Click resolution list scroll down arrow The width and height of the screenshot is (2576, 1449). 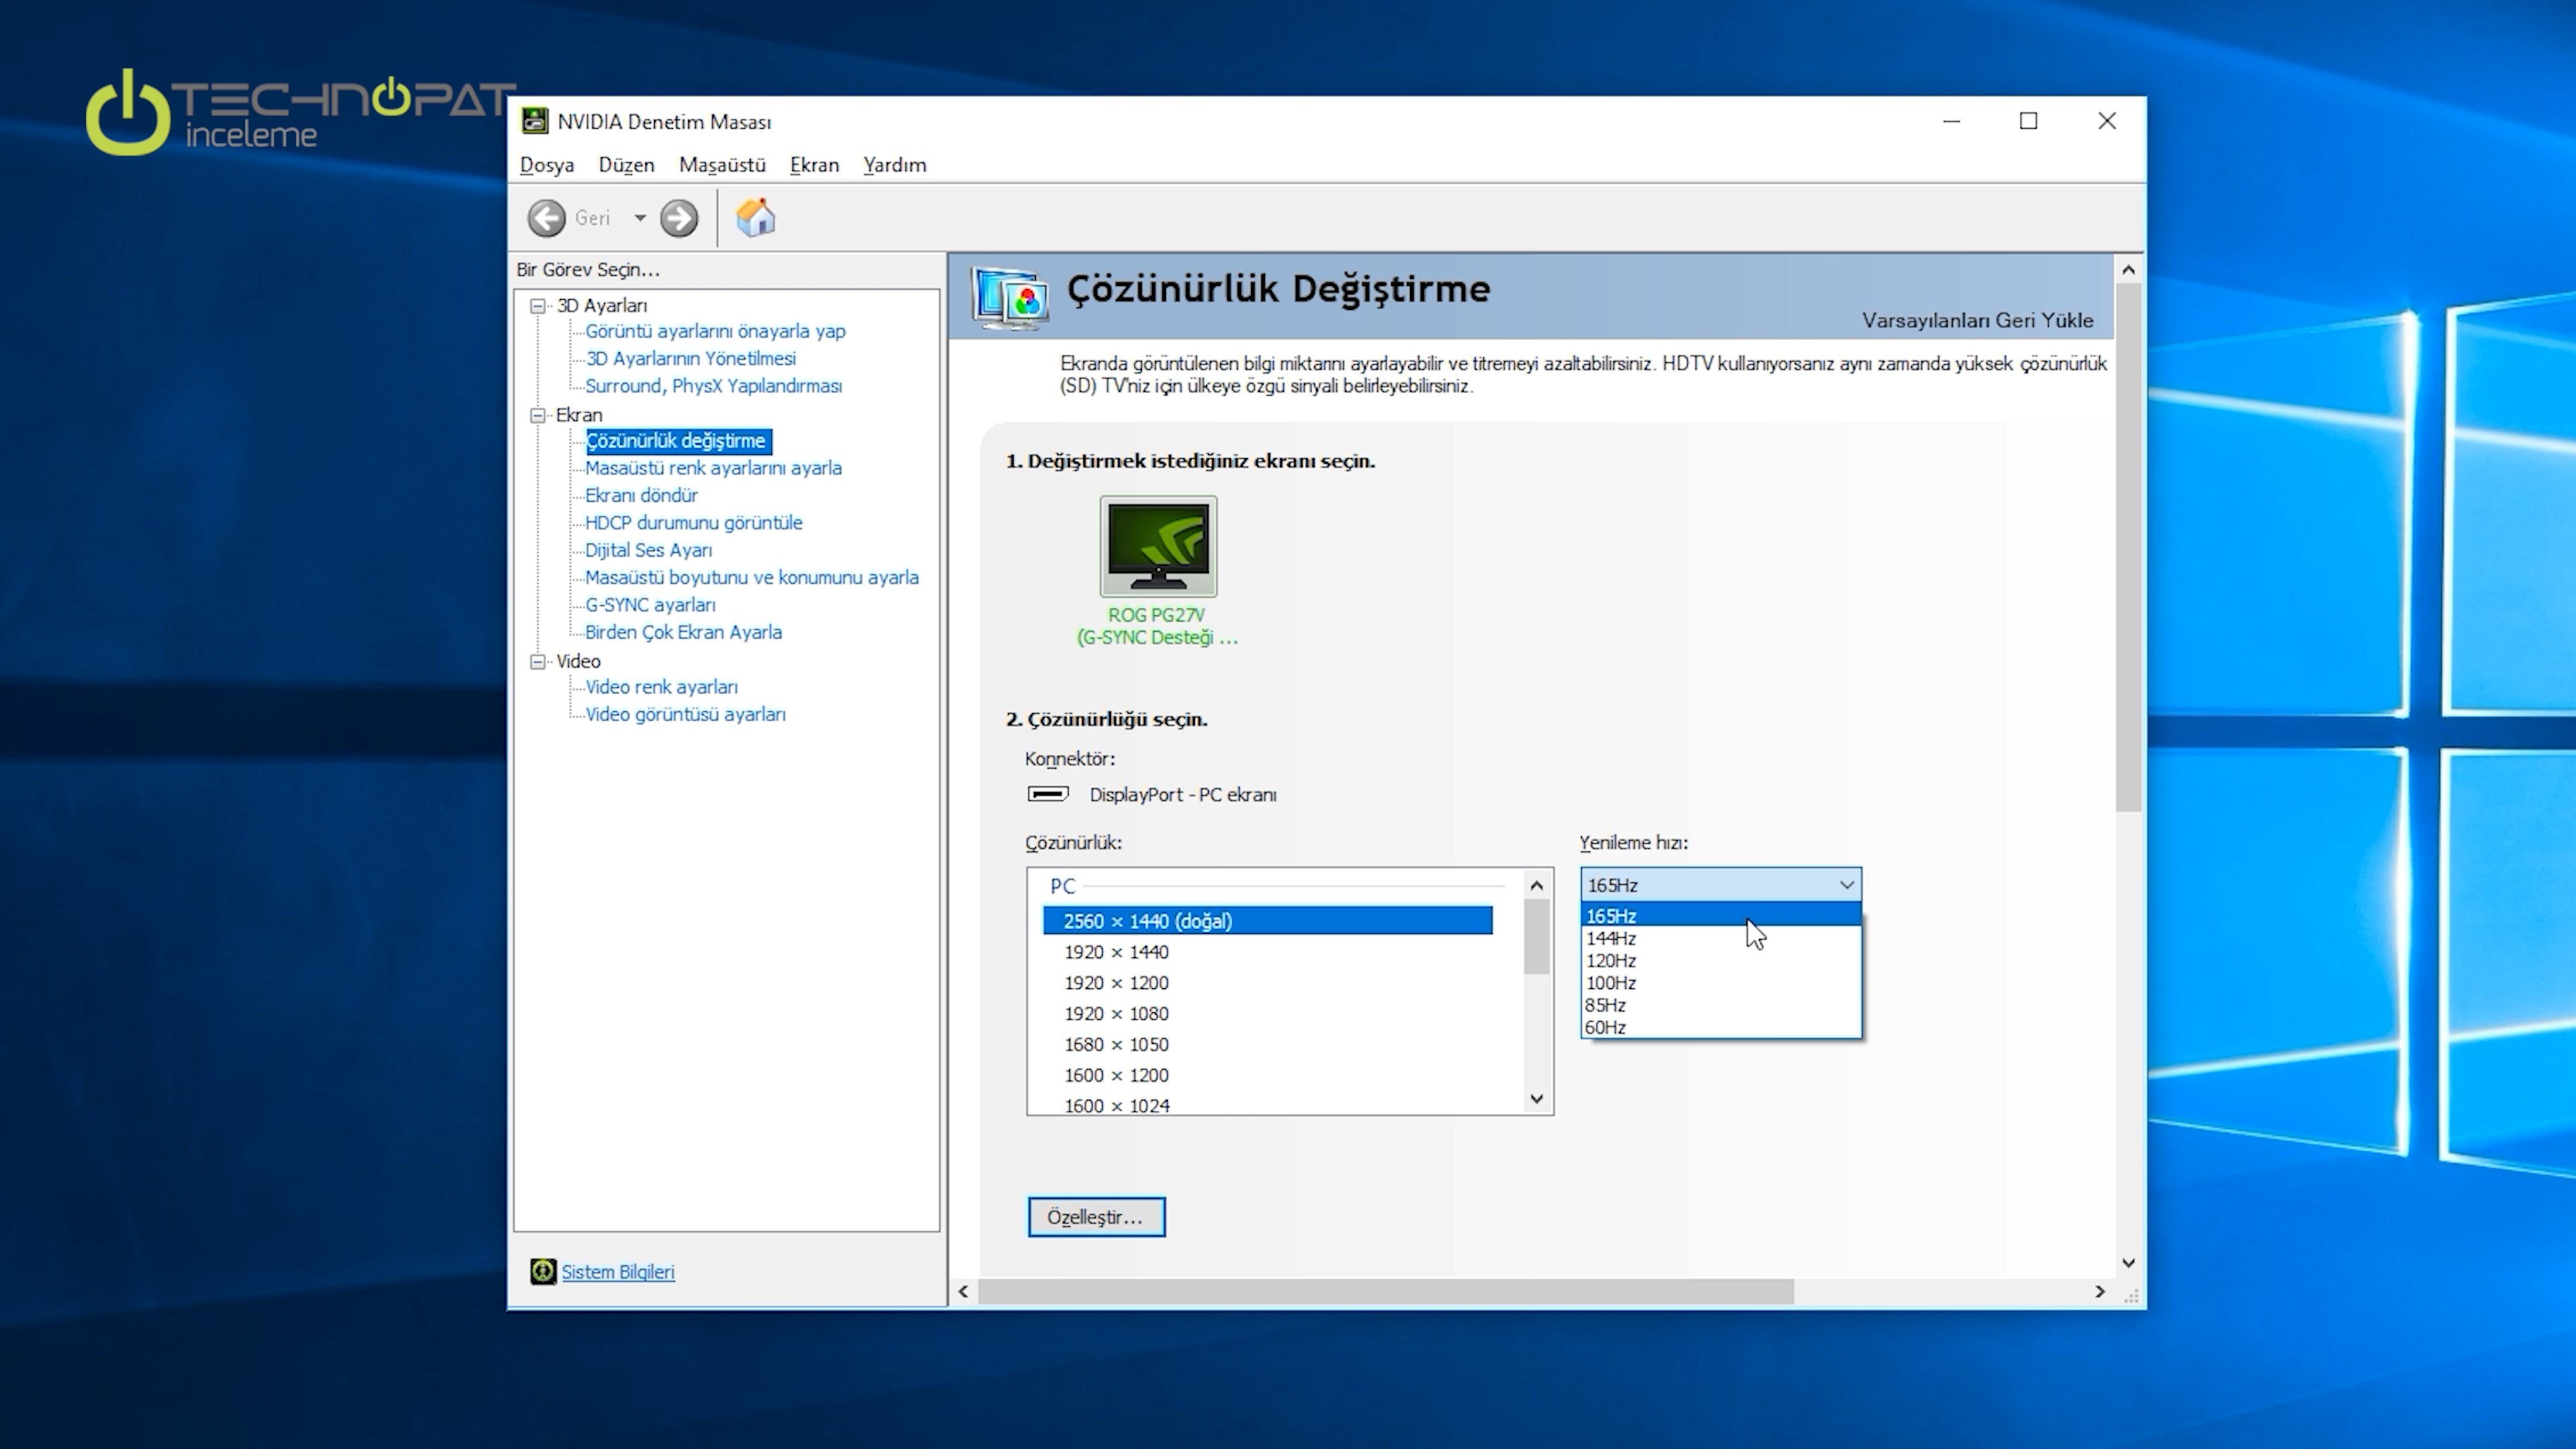point(1537,1099)
